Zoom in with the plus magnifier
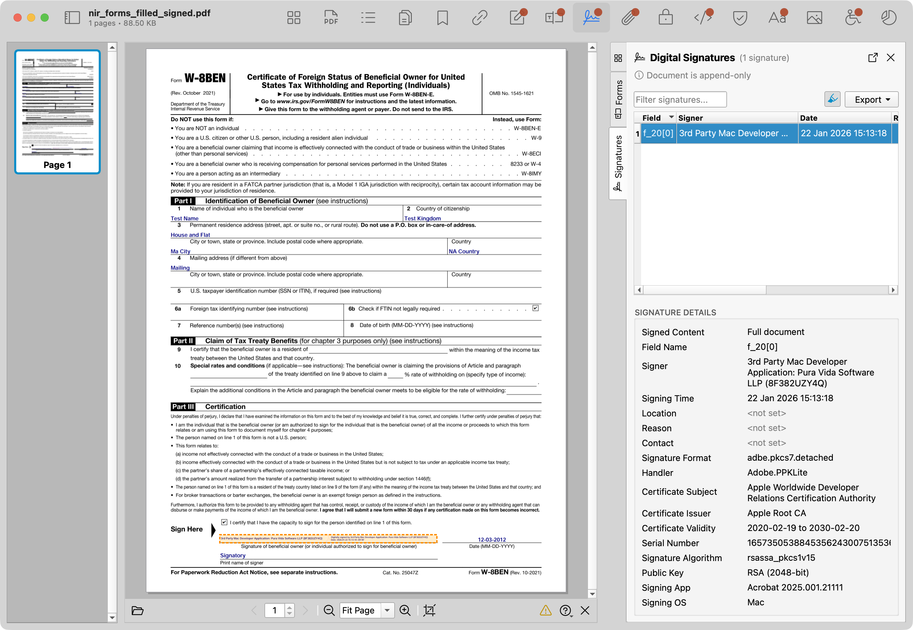 [x=405, y=610]
